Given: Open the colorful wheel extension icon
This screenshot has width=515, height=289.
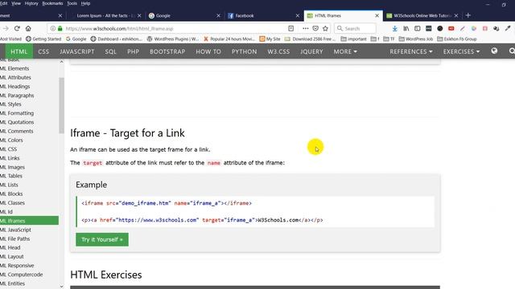Looking at the screenshot, I should 474,29.
